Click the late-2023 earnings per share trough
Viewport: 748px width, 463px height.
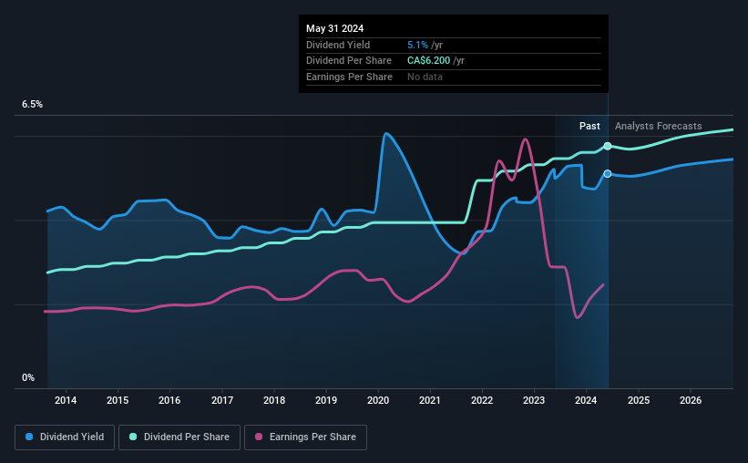pos(578,317)
